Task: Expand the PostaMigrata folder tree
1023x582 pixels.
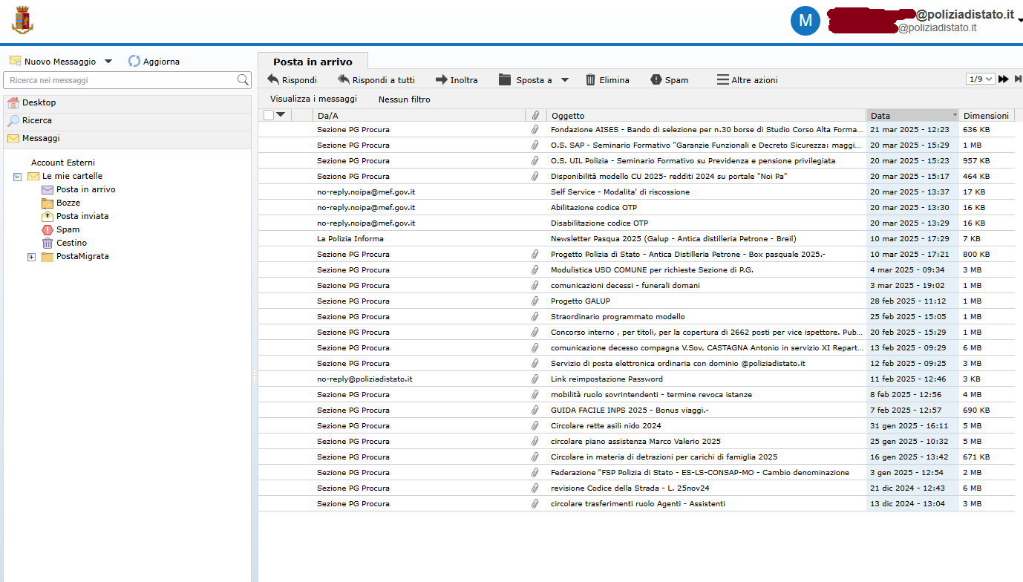Action: click(31, 257)
